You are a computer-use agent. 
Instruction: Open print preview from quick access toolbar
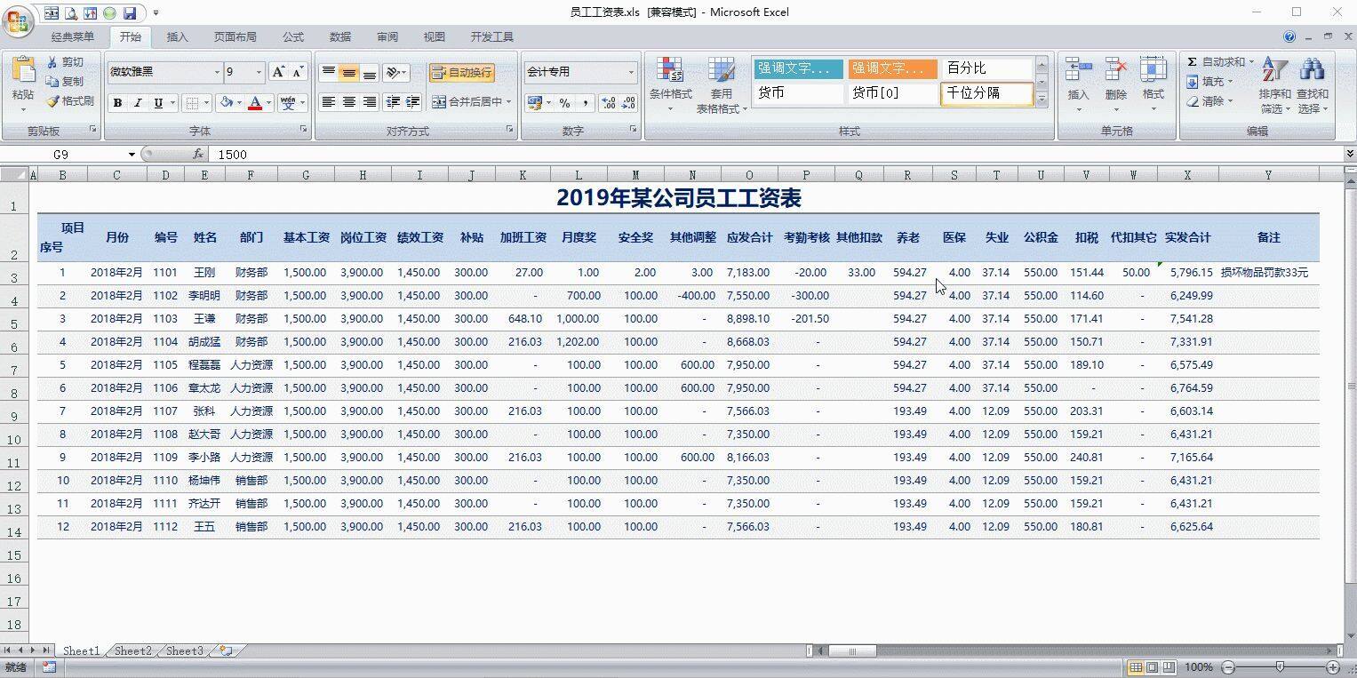tap(70, 13)
